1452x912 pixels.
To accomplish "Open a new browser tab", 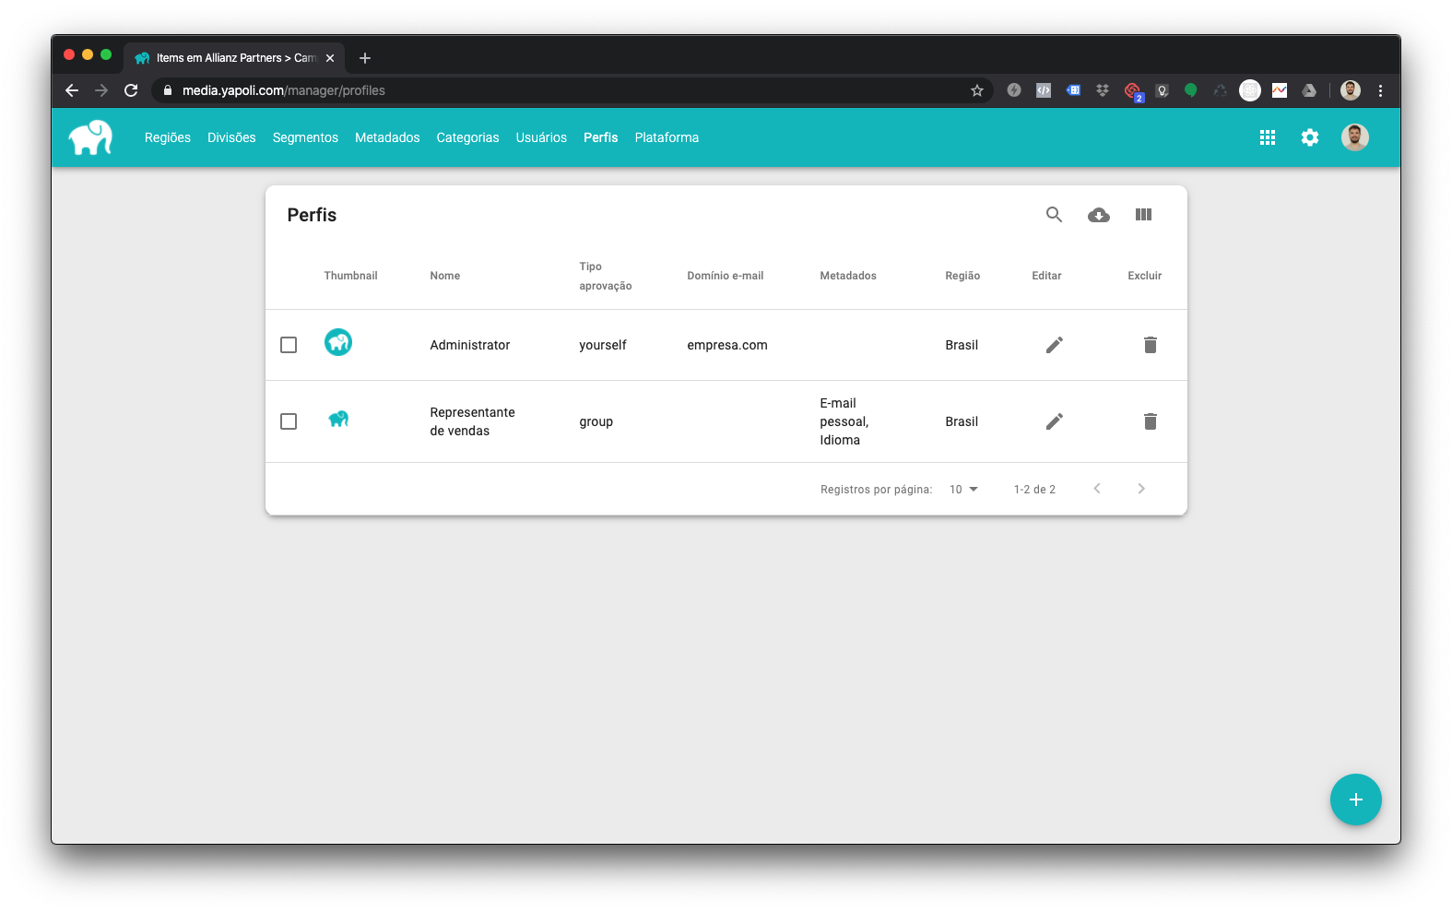I will pos(365,58).
